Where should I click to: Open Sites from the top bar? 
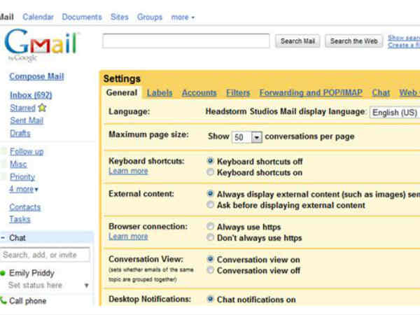point(120,17)
